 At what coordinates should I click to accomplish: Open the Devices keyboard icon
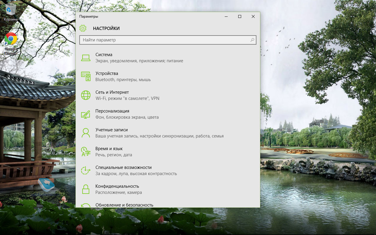click(x=85, y=76)
